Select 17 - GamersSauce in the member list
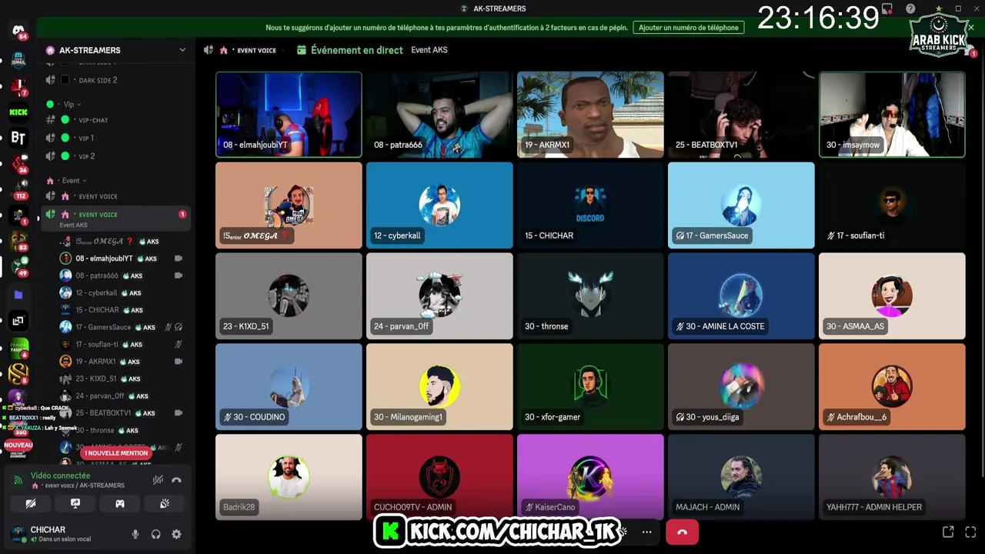Screen dimensions: 985x554 point(122,327)
